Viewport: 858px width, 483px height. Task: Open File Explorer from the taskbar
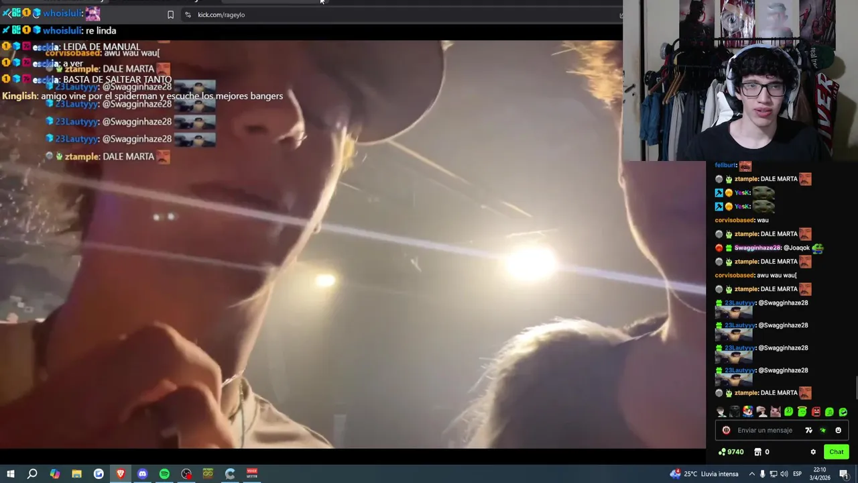coord(76,474)
